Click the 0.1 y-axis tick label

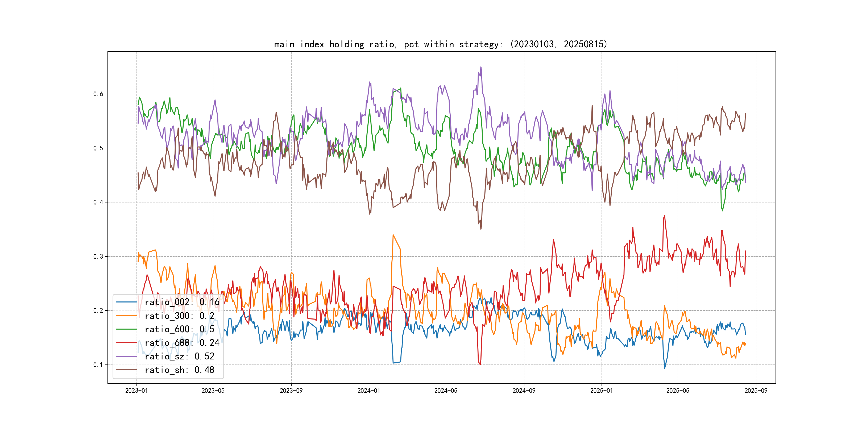98,365
